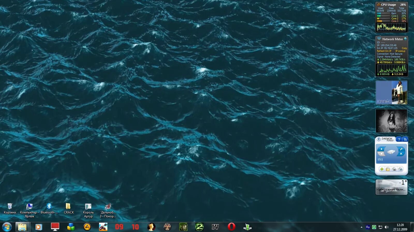Open the motorbike game icon in the taskbar
This screenshot has height=232, width=414.
point(103,227)
